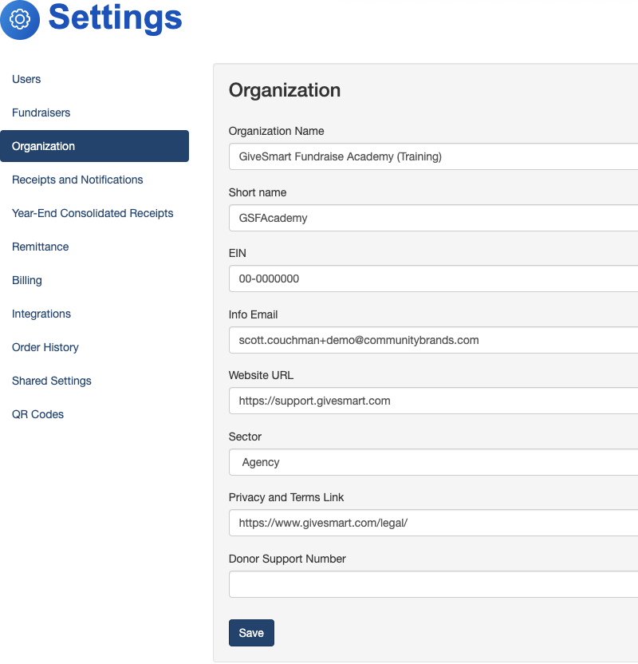Viewport: 638px width, 664px height.
Task: Click the Settings gear icon
Action: [20, 19]
